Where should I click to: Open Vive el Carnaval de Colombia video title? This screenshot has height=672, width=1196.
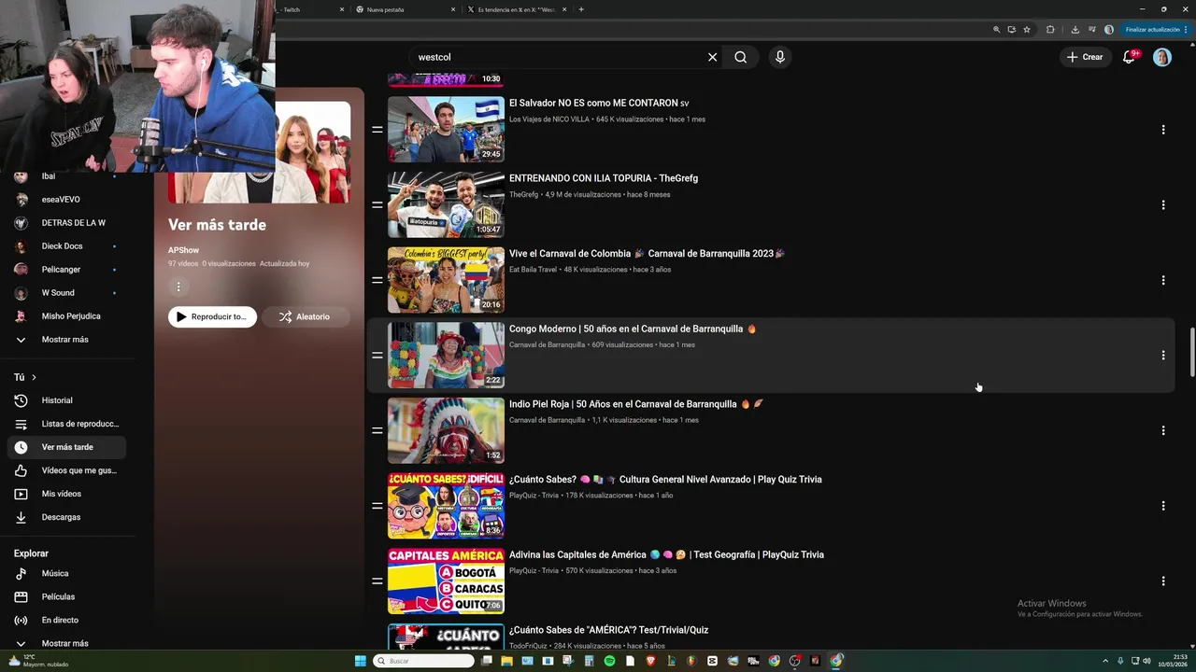(x=647, y=253)
